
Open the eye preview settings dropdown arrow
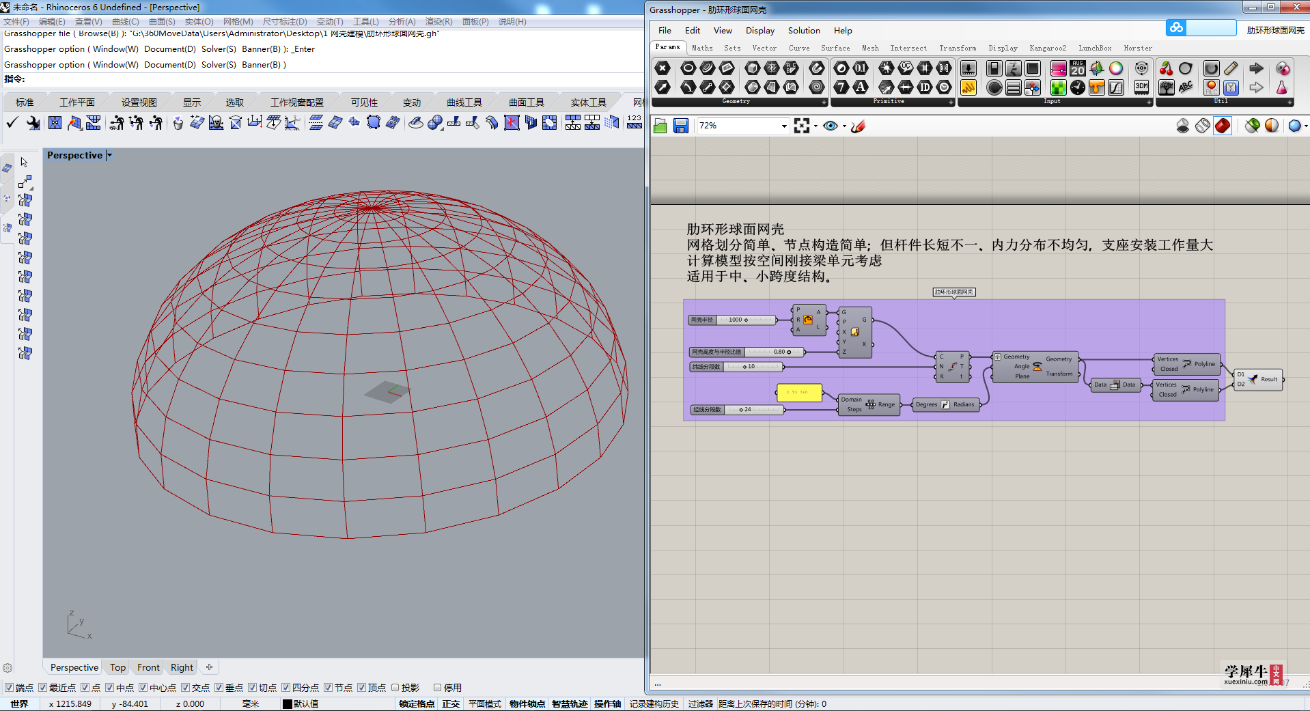[844, 126]
